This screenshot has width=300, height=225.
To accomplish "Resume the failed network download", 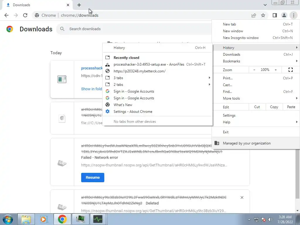I will pyautogui.click(x=93, y=177).
